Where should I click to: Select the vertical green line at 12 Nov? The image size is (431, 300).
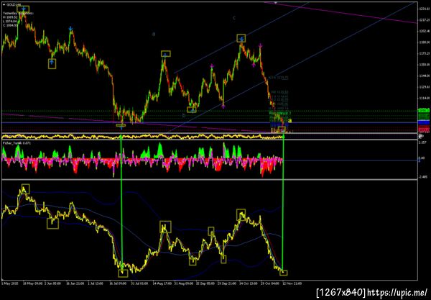point(284,202)
